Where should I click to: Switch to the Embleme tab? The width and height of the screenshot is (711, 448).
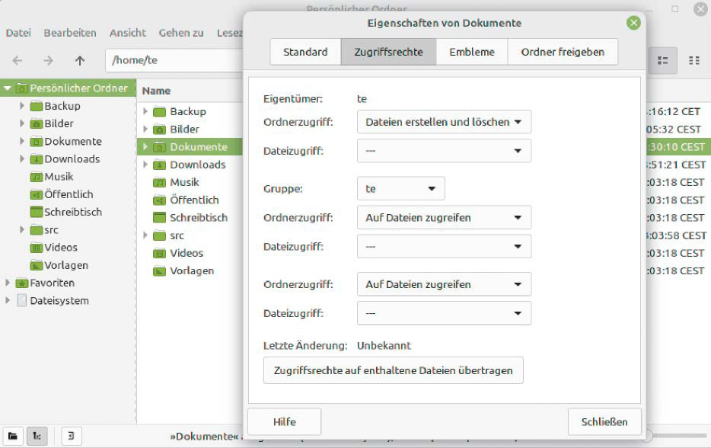(470, 52)
